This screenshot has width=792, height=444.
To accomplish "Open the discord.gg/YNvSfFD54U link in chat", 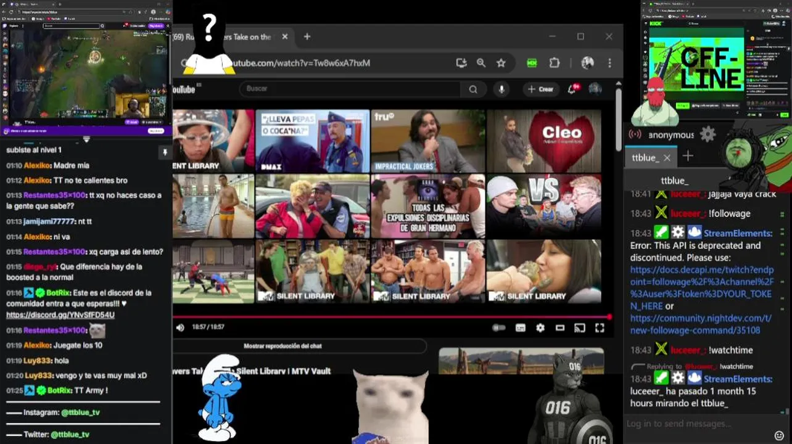I will pos(60,314).
